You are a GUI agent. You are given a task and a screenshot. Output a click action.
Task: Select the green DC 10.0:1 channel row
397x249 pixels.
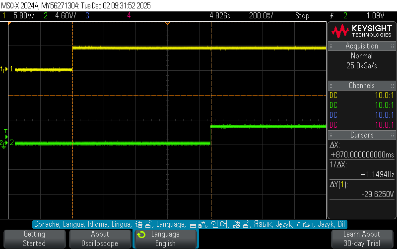pyautogui.click(x=362, y=105)
